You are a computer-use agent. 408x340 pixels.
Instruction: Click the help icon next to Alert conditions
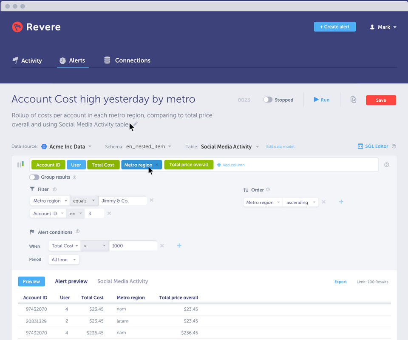point(77,231)
